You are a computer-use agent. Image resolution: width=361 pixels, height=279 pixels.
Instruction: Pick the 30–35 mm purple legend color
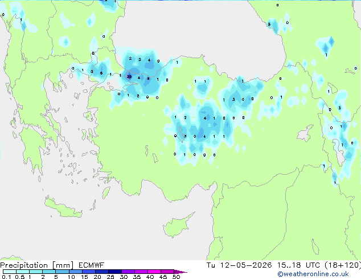coord(128,272)
